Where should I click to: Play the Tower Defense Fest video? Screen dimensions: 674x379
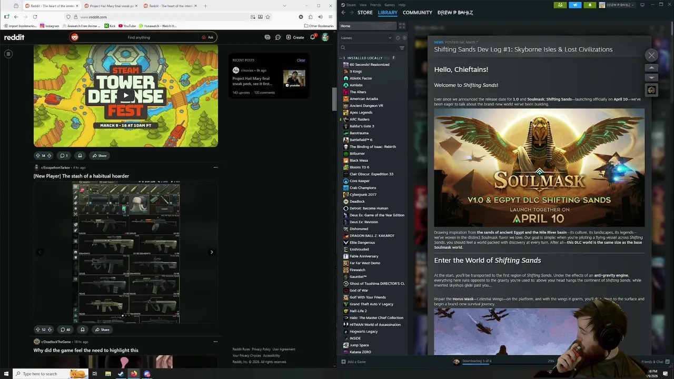pyautogui.click(x=125, y=96)
